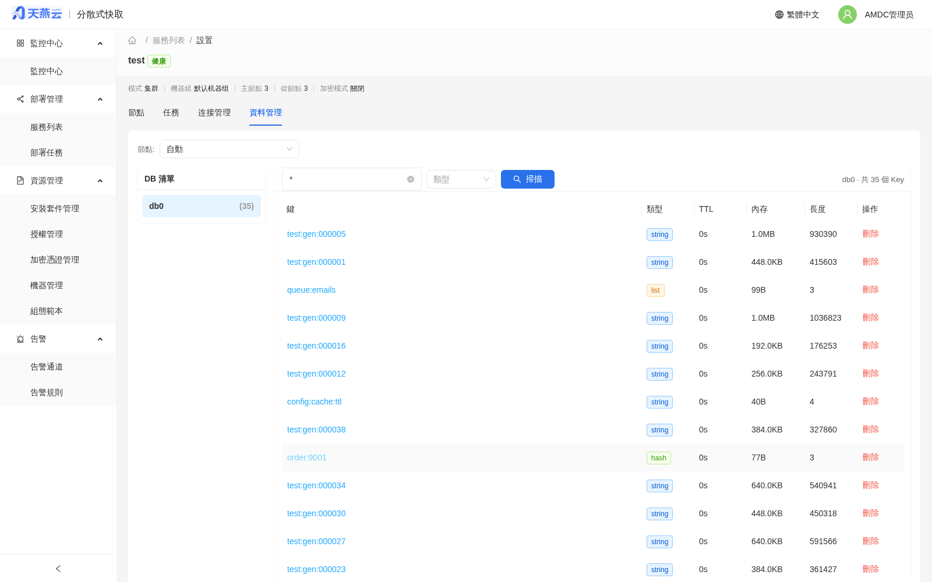932x582 pixels.
Task: Click the home icon in breadcrumb
Action: tap(132, 40)
